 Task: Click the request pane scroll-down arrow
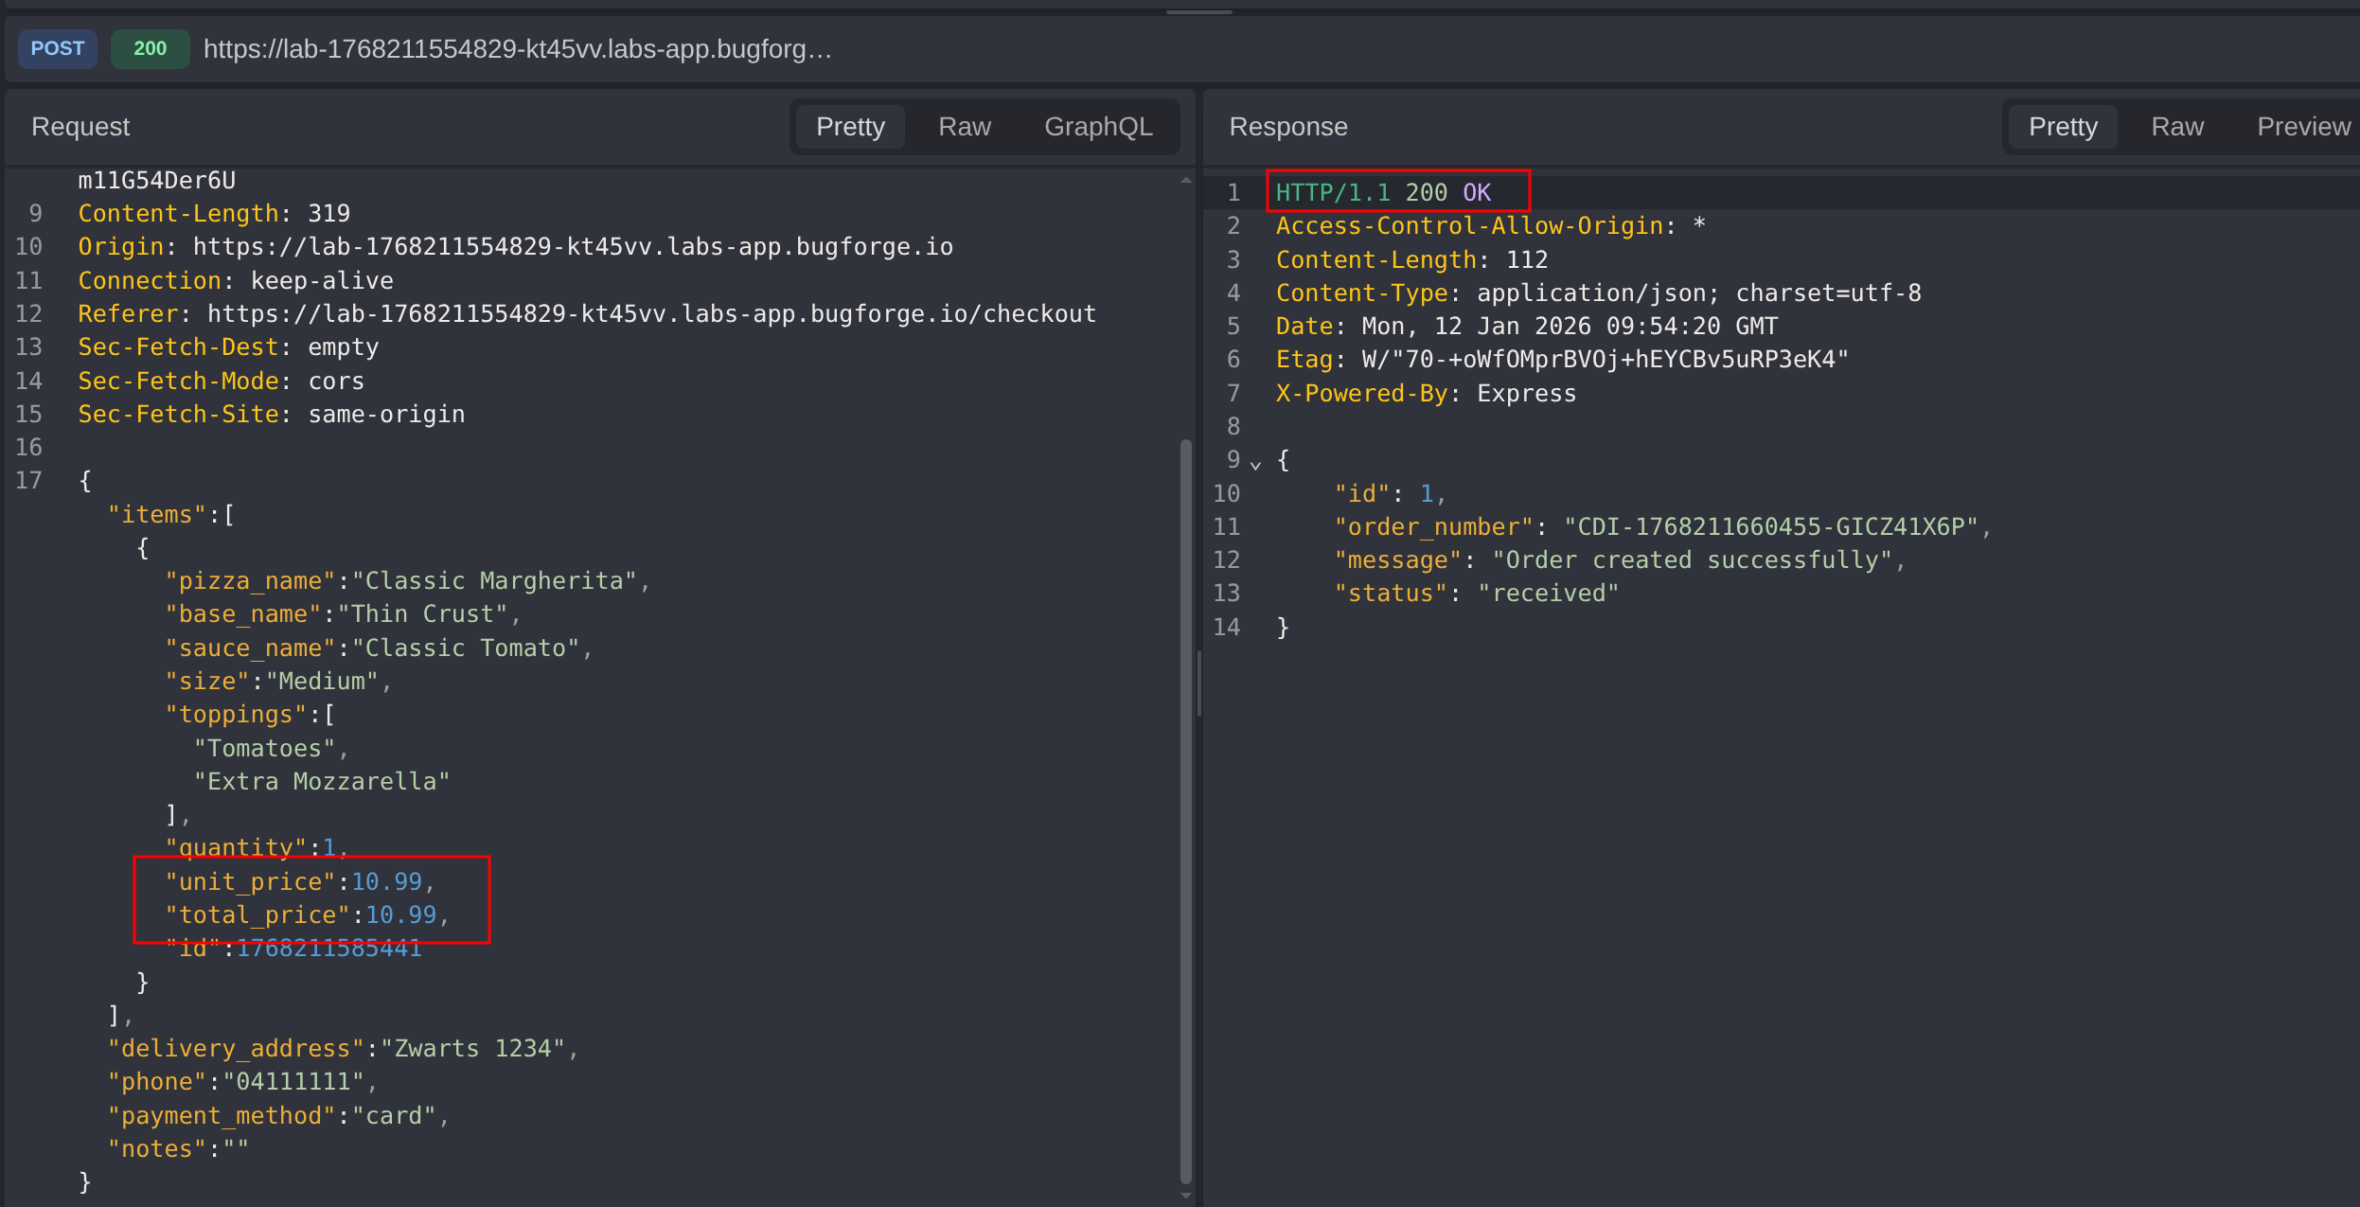[1185, 1196]
